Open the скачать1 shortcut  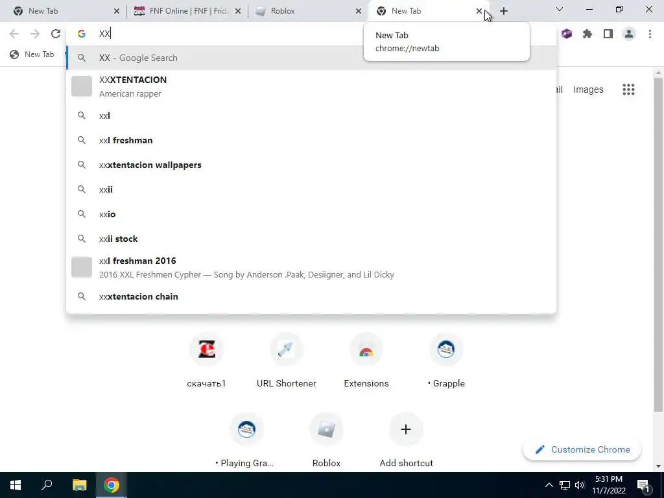pos(207,360)
